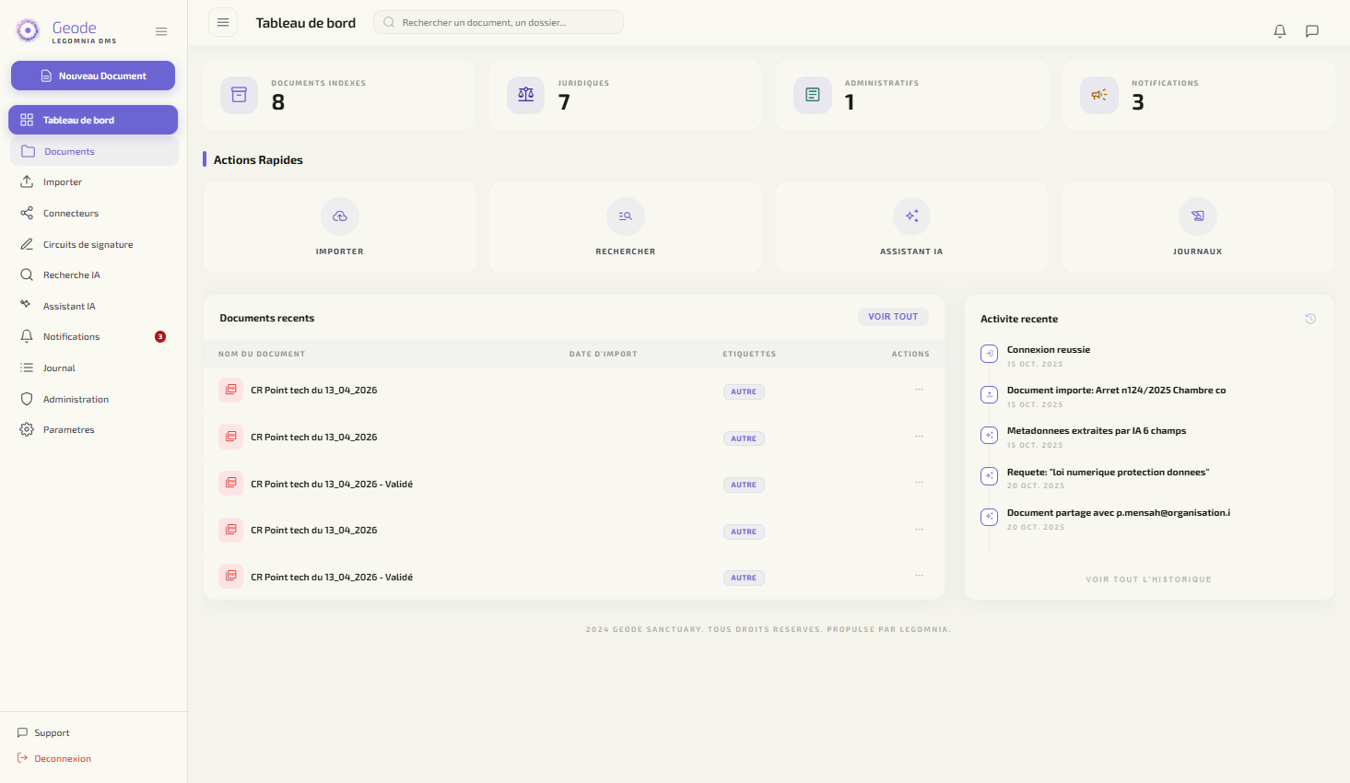Viewport: 1350px width, 783px height.
Task: Open Documents in the sidebar
Action: coord(94,151)
